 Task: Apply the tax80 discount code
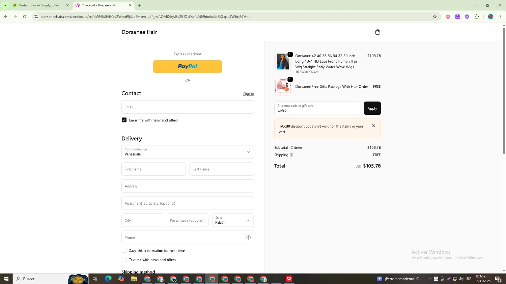[372, 108]
